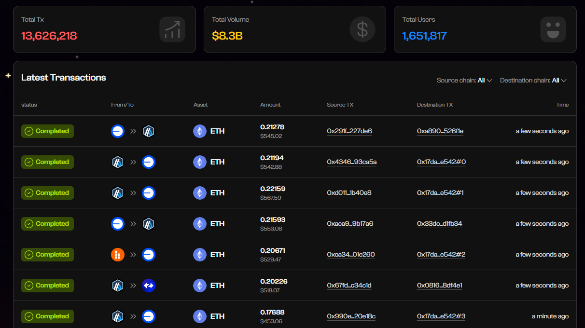
Task: Click the Source TX column header
Action: [340, 105]
